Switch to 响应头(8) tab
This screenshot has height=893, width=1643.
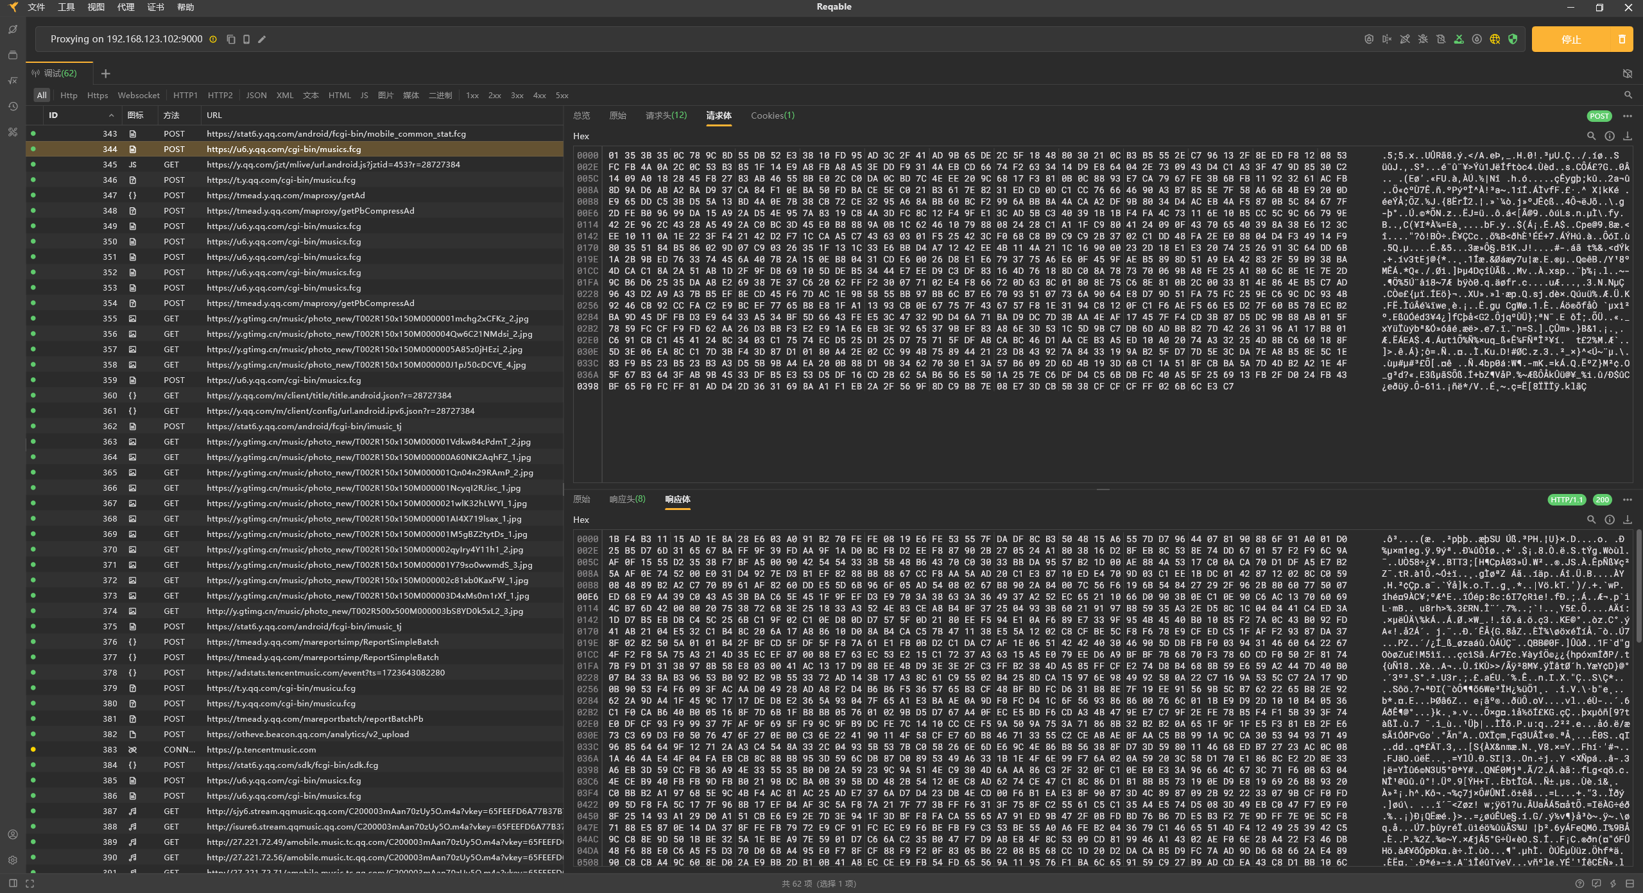(627, 499)
